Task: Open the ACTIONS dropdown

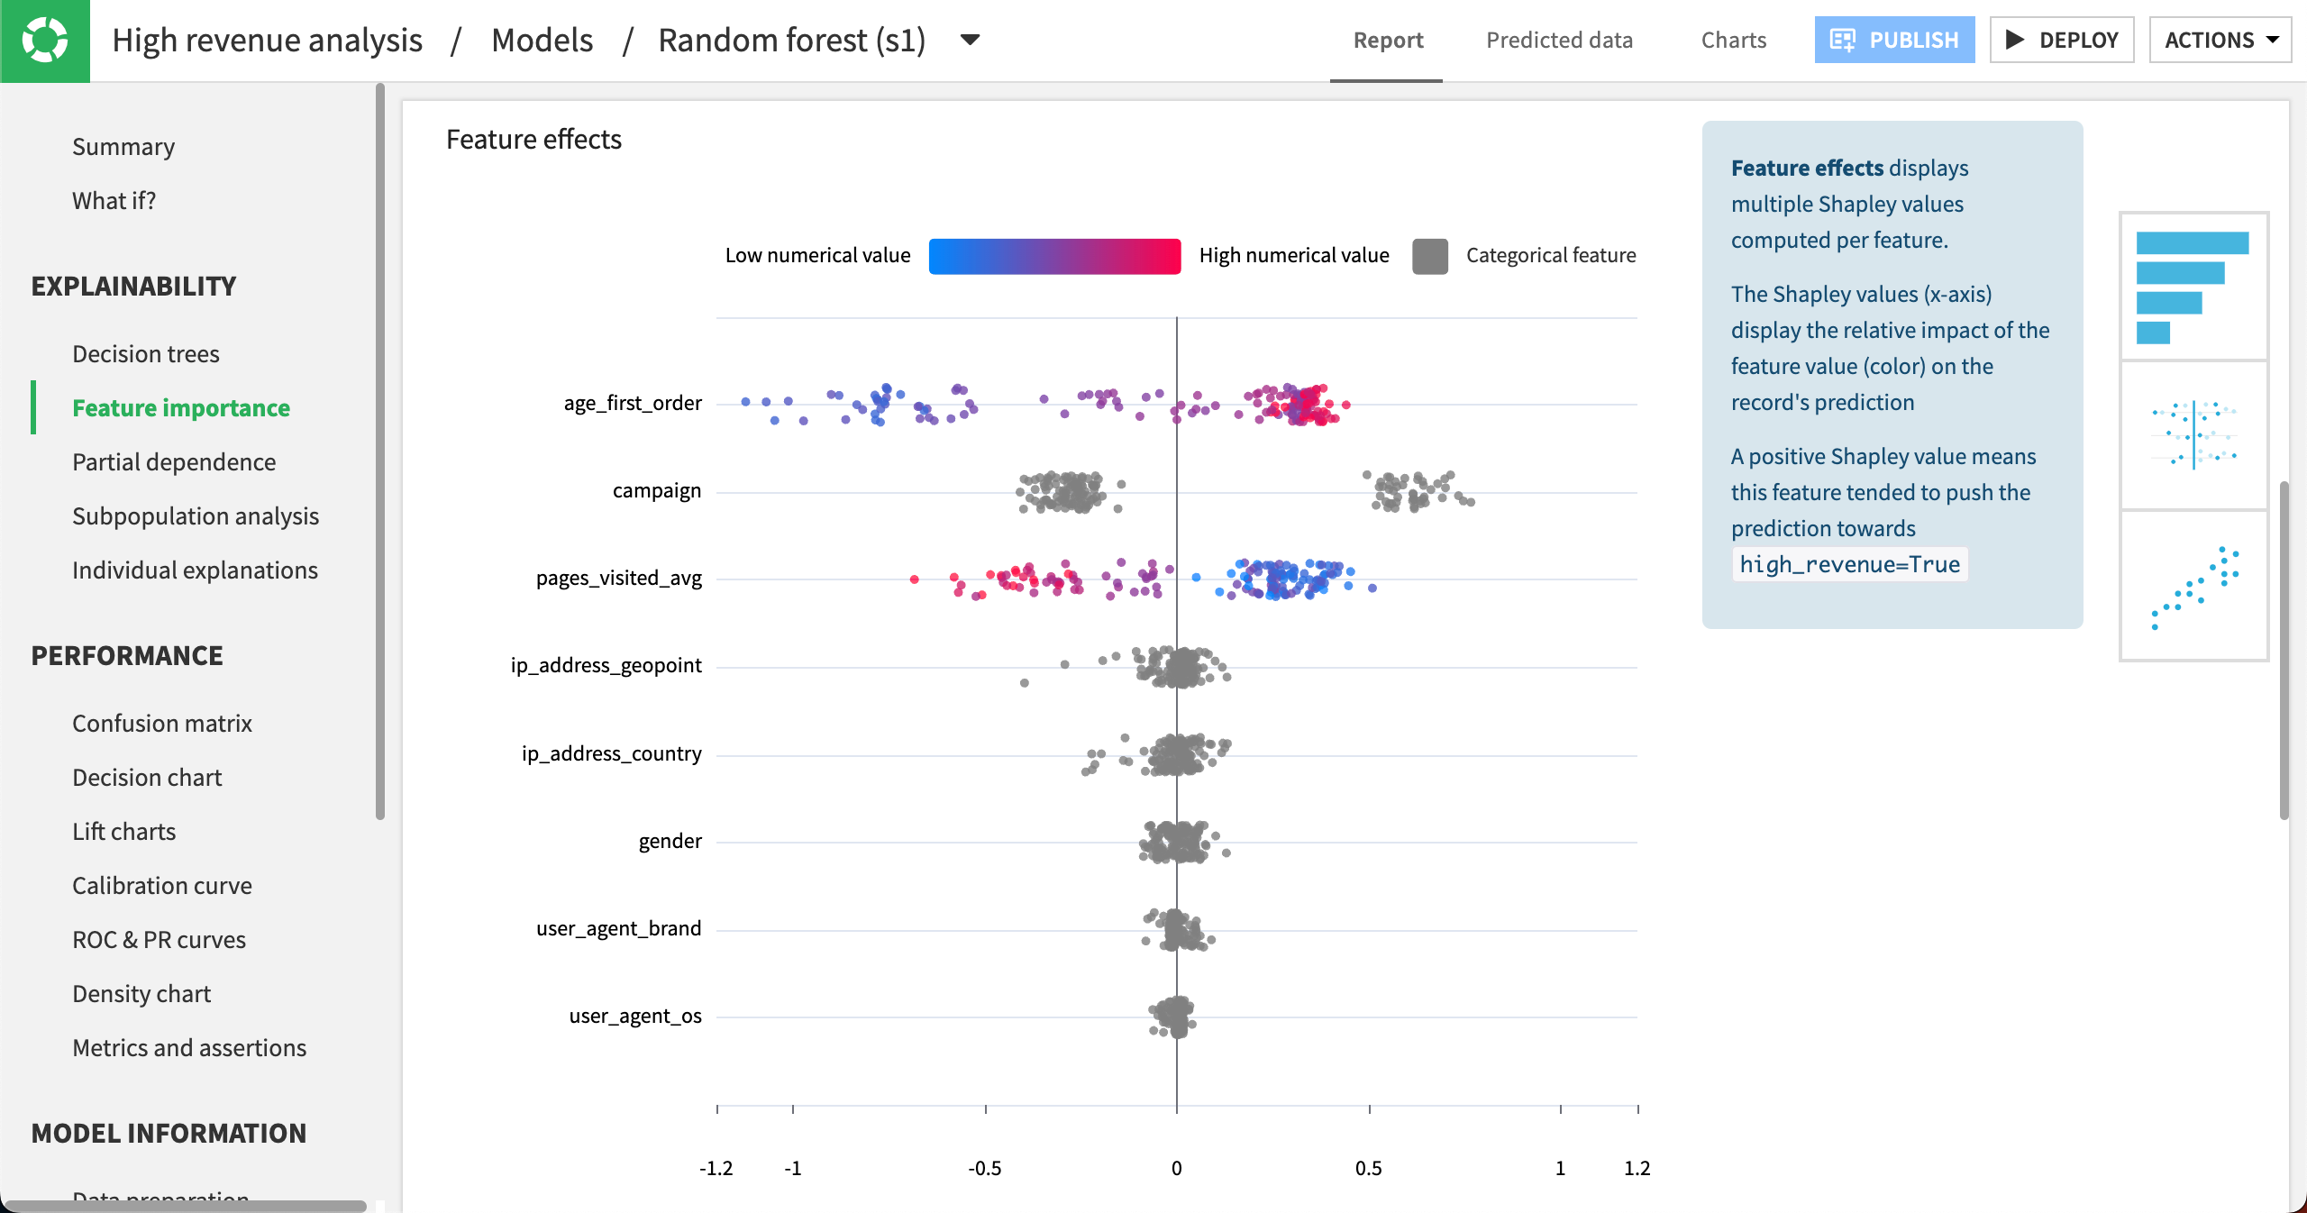Action: click(2220, 40)
